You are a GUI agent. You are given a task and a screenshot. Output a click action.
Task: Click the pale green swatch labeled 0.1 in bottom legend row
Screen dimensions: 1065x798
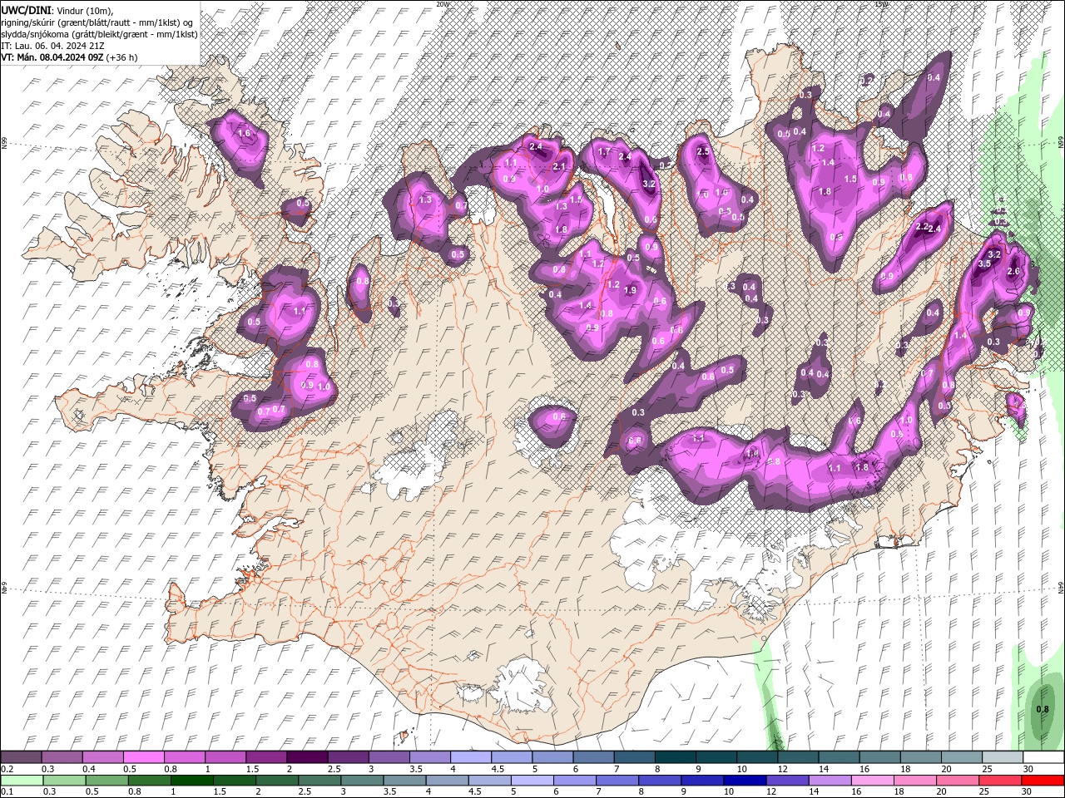pos(22,781)
